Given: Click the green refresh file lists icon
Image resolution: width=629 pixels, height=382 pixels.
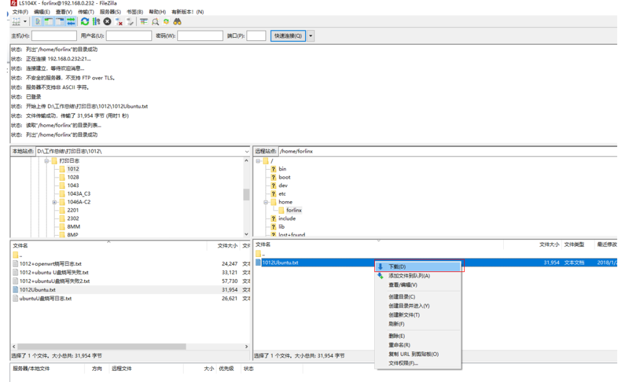Looking at the screenshot, I should pyautogui.click(x=85, y=21).
